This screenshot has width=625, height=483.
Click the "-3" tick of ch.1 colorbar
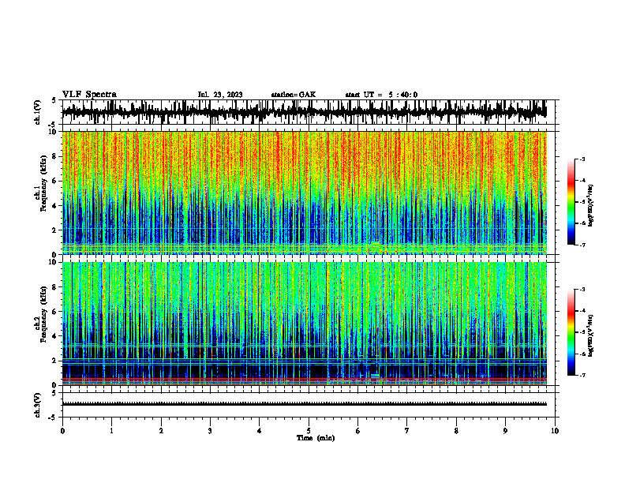[582, 159]
